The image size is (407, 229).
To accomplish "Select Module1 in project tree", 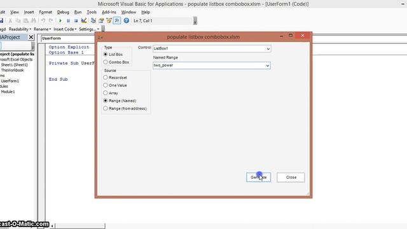I will [8, 92].
